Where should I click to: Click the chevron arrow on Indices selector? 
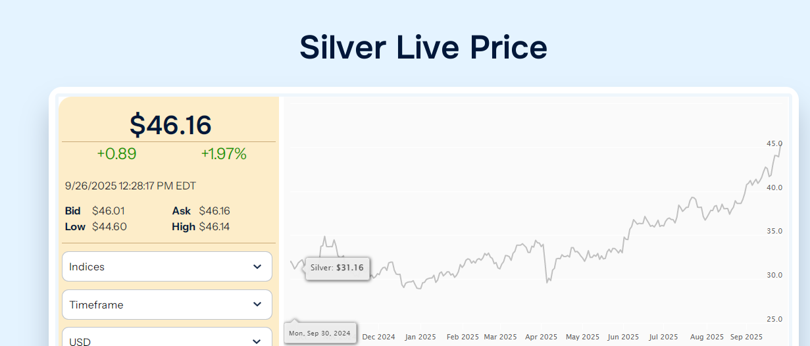tap(257, 266)
